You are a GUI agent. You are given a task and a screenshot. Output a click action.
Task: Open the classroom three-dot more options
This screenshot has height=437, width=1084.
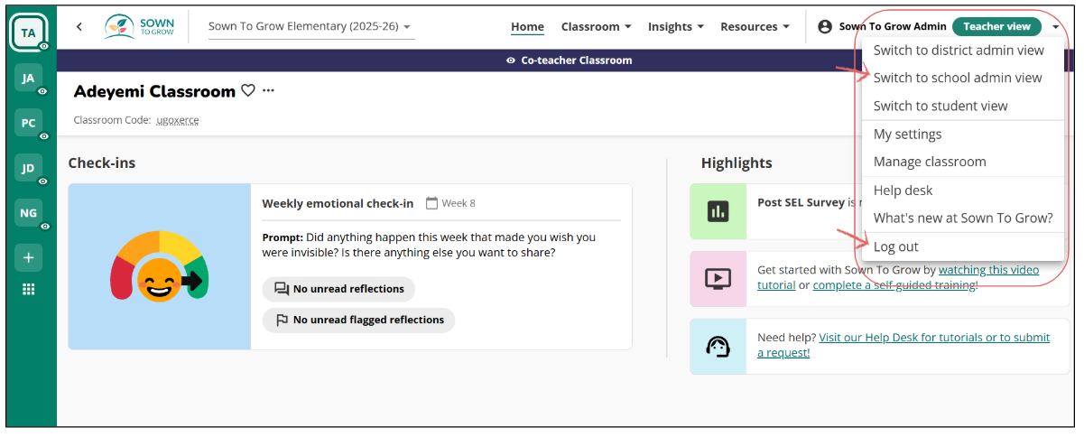point(268,91)
